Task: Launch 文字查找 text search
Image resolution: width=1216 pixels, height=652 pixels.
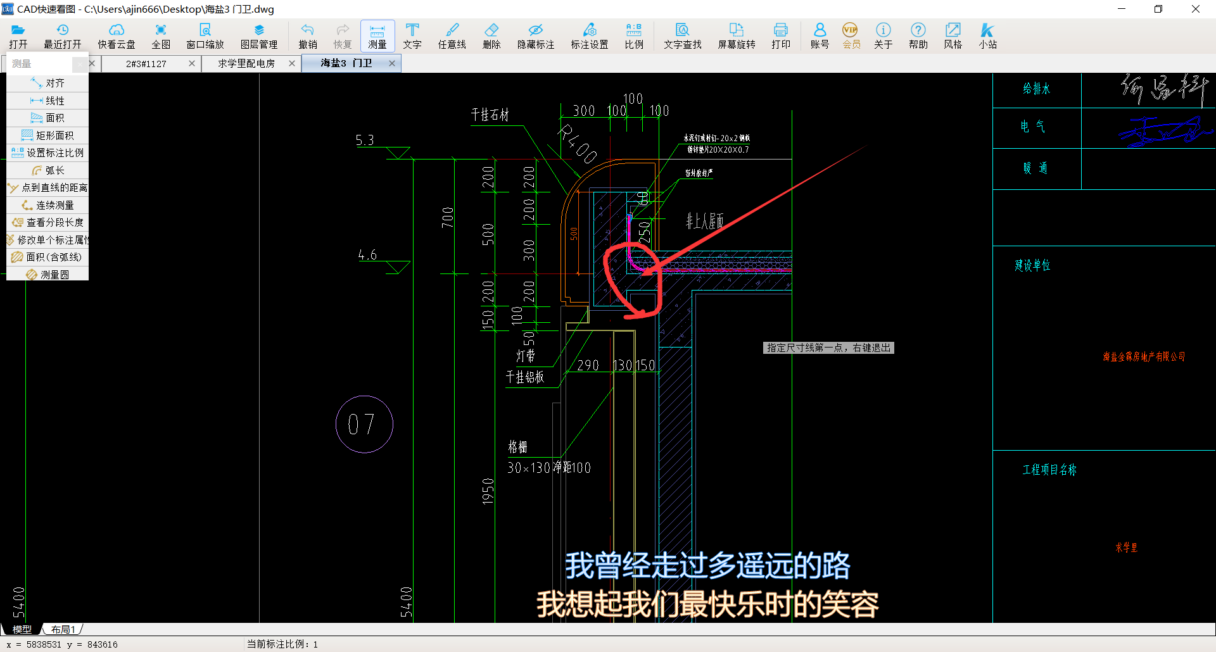Action: (x=683, y=36)
